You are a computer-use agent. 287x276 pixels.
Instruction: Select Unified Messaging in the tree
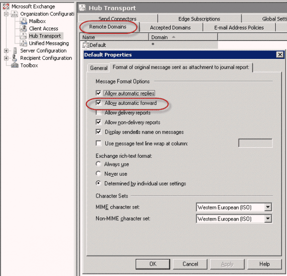pos(49,43)
